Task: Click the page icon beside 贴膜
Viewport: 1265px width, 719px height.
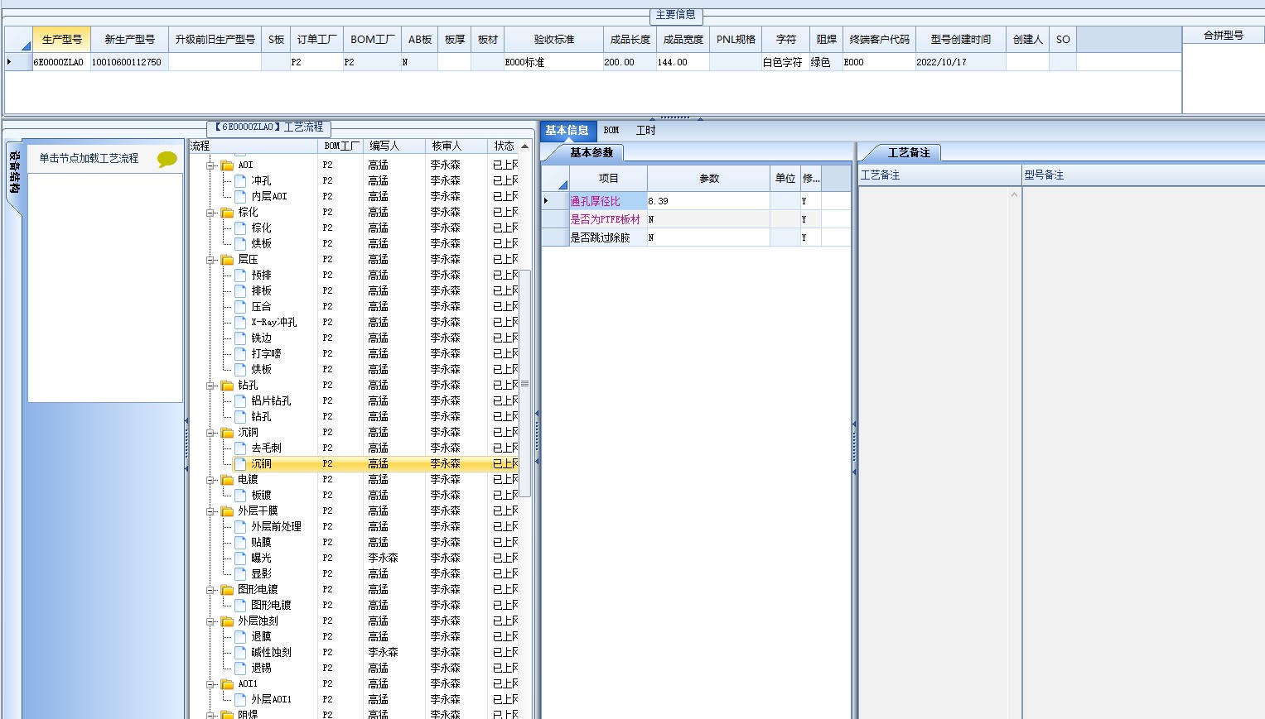Action: click(x=240, y=542)
